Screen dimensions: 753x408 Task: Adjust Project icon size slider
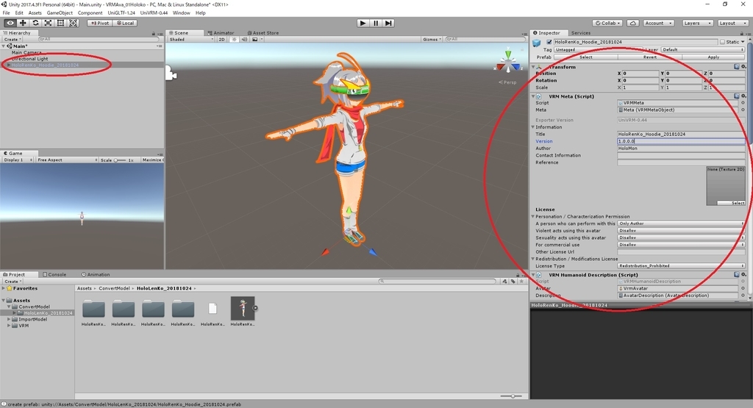pos(512,396)
